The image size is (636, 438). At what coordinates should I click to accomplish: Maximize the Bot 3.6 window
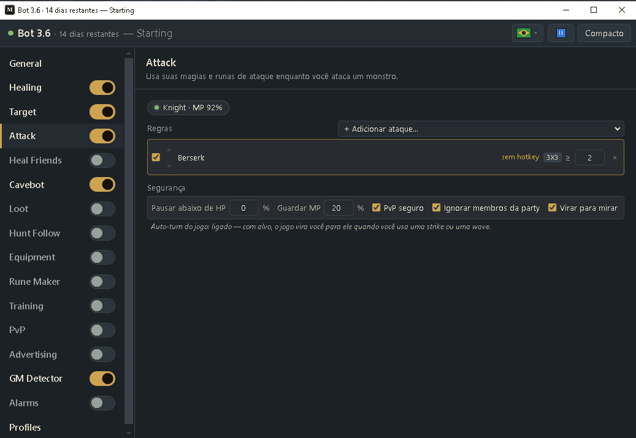tap(594, 10)
